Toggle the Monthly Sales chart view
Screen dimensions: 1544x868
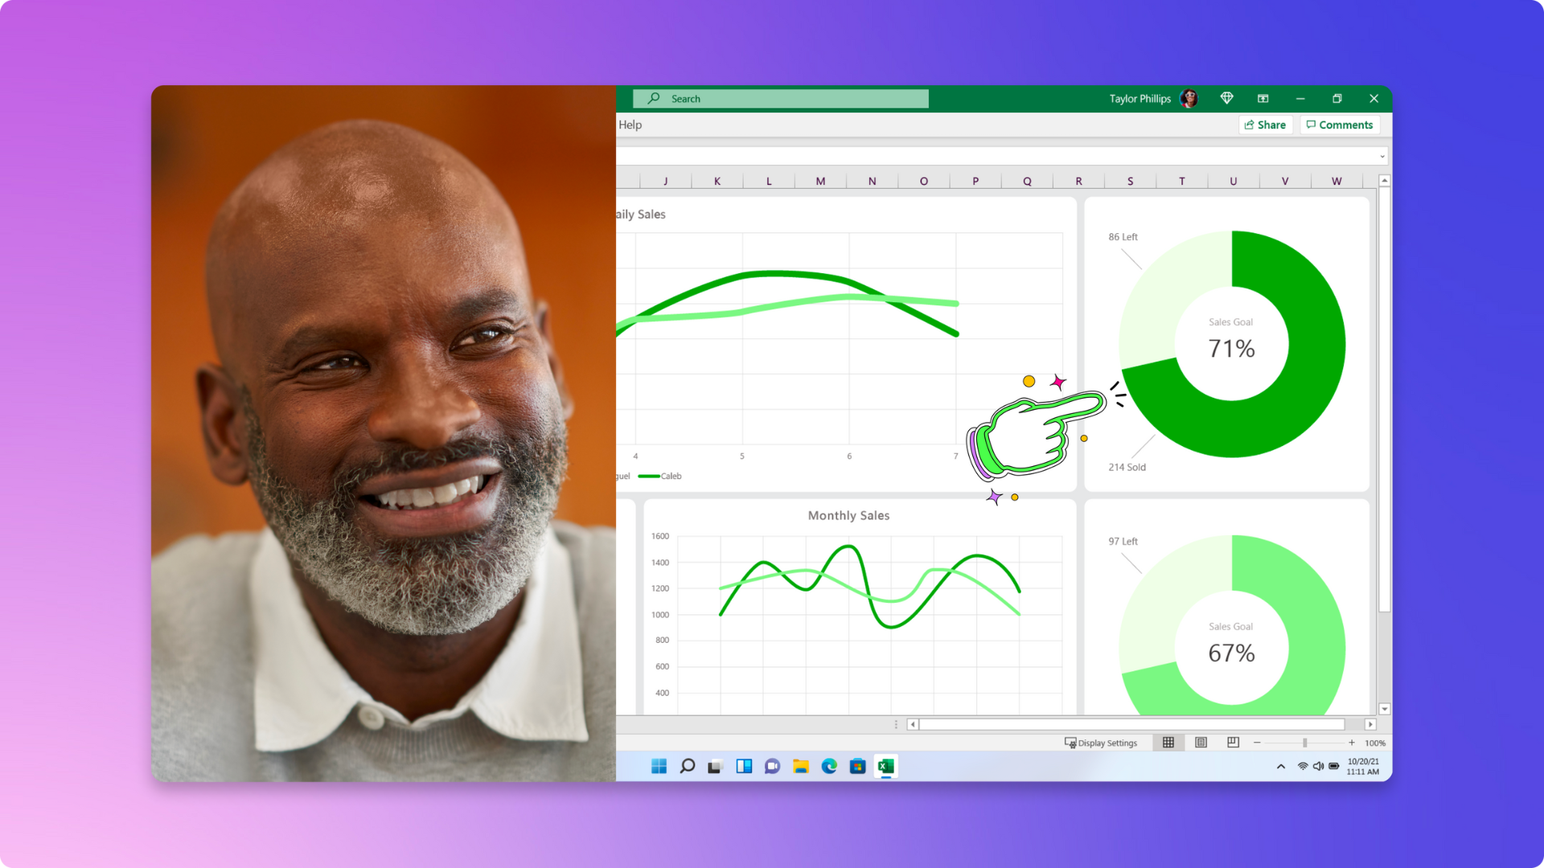click(x=848, y=515)
